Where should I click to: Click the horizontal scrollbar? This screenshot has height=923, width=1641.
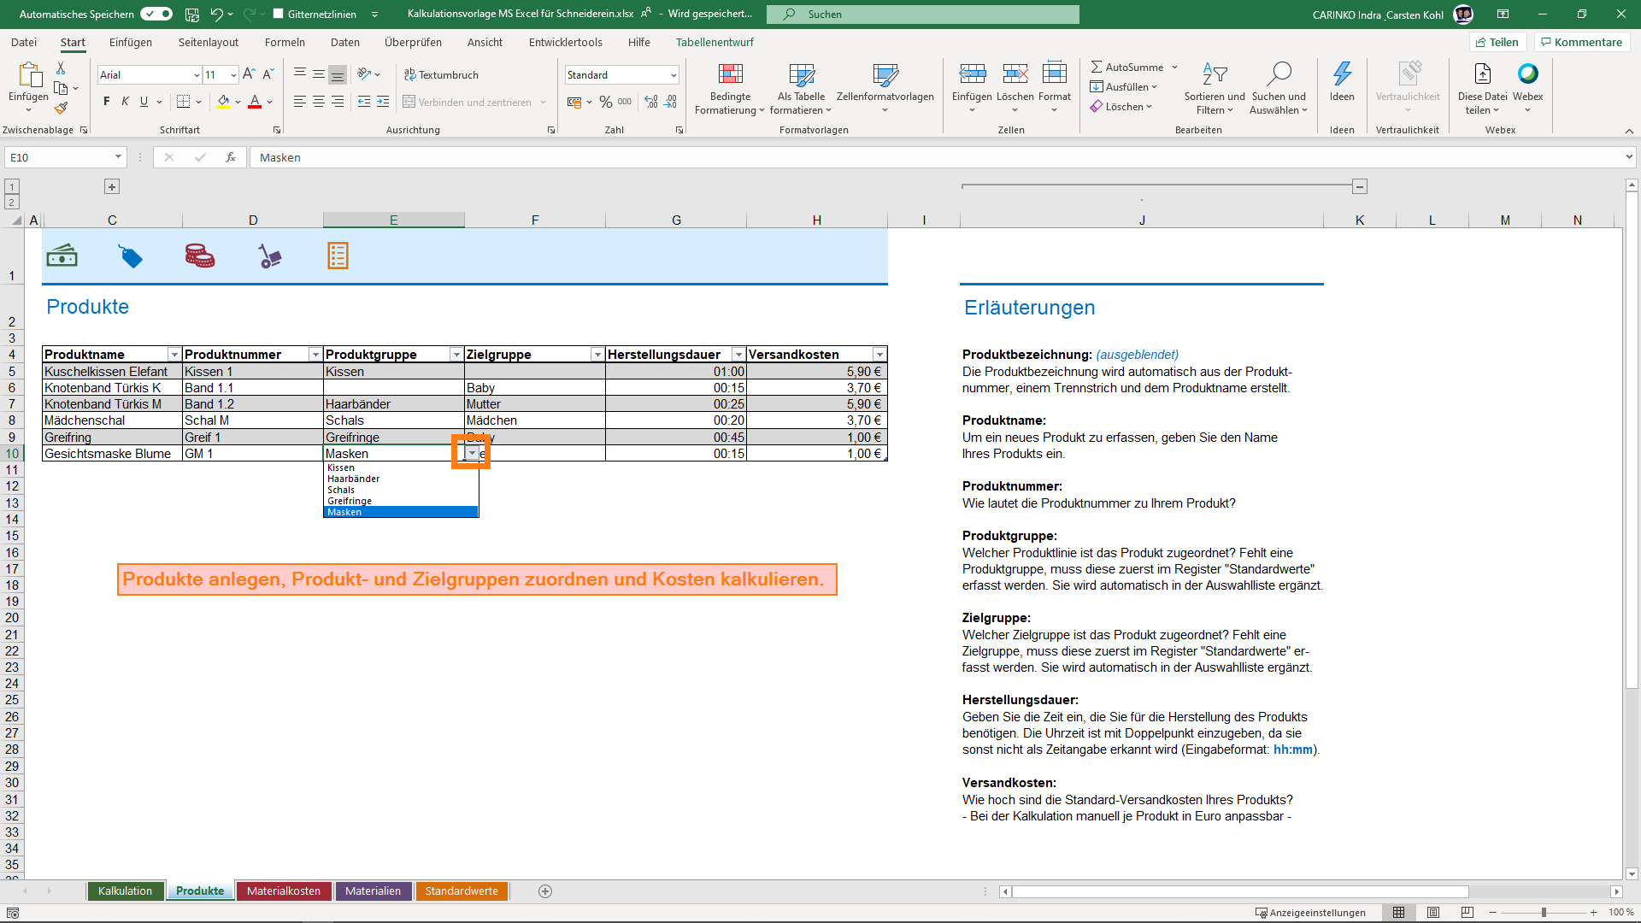(1241, 891)
